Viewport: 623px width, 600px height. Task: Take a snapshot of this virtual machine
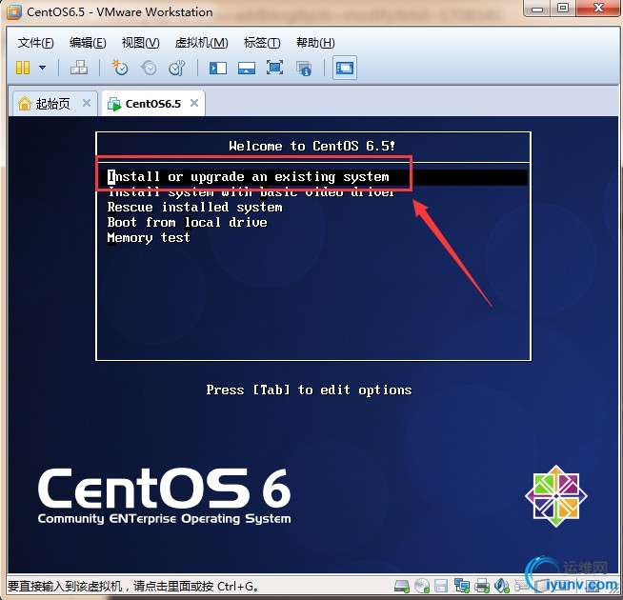120,68
